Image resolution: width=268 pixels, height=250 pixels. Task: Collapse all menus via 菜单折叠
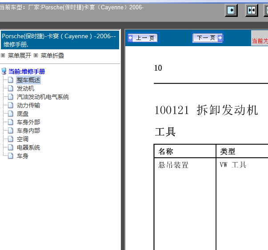[x=52, y=56]
